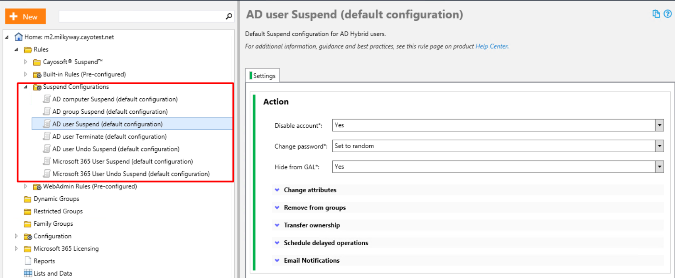Screen dimensions: 675x278
Task: Click the search magnifier icon
Action: (x=229, y=16)
